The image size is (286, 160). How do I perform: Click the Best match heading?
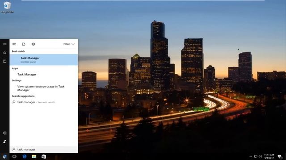point(18,51)
